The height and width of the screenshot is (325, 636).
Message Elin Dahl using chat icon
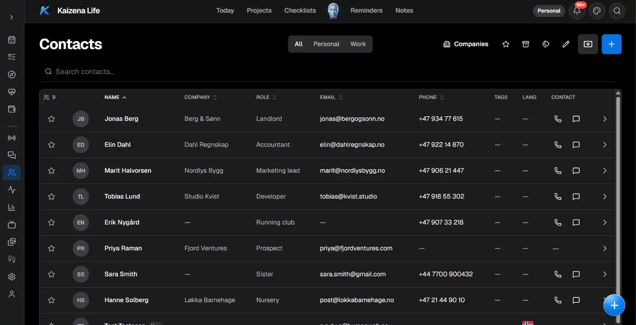[576, 145]
